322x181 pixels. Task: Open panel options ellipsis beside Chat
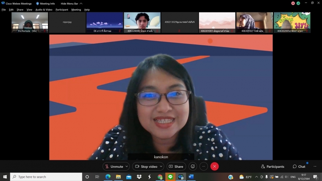(315, 166)
